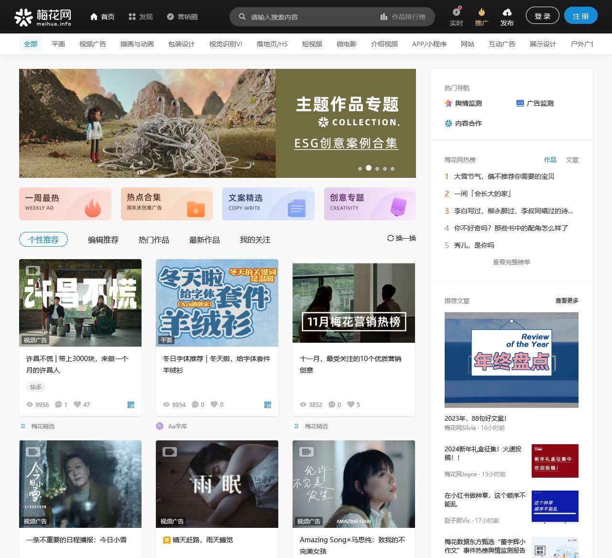Click the search input field
The height and width of the screenshot is (558, 612).
click(x=311, y=17)
